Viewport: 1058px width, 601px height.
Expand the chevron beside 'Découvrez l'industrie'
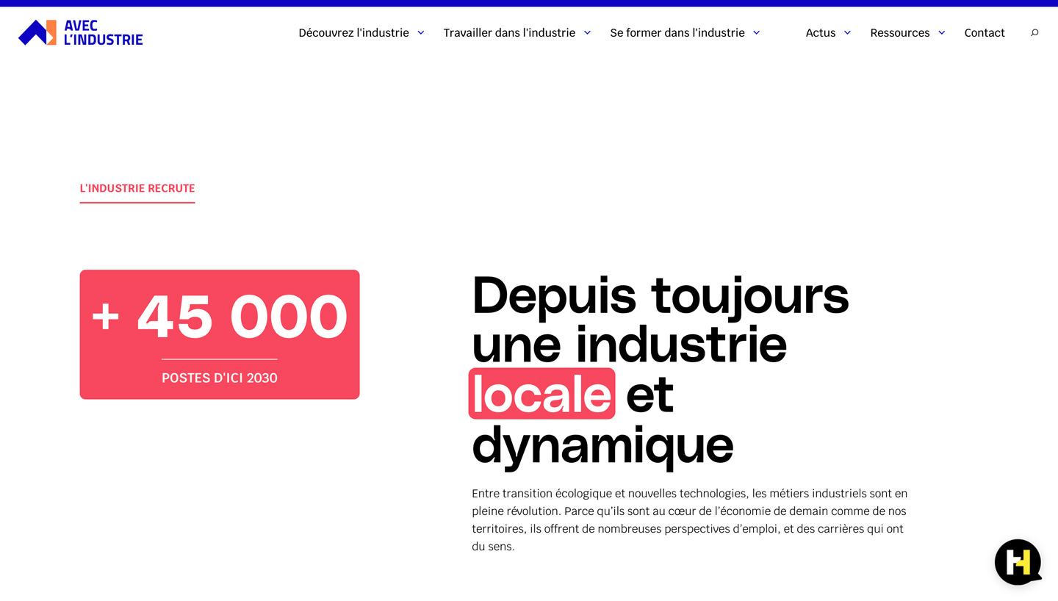421,32
